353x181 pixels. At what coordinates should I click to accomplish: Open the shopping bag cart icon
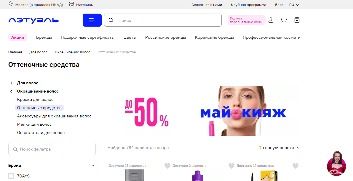(297, 20)
